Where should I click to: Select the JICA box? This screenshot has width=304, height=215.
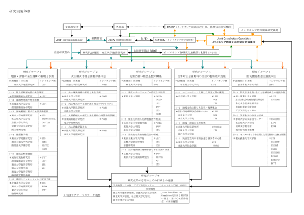pyautogui.click(x=121, y=40)
